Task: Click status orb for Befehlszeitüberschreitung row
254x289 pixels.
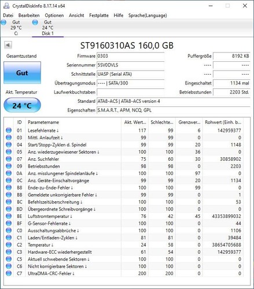Action: pos(9,202)
